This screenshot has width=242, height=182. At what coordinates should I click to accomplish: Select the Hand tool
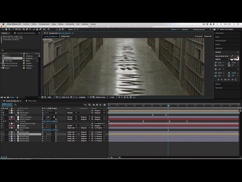(6, 29)
